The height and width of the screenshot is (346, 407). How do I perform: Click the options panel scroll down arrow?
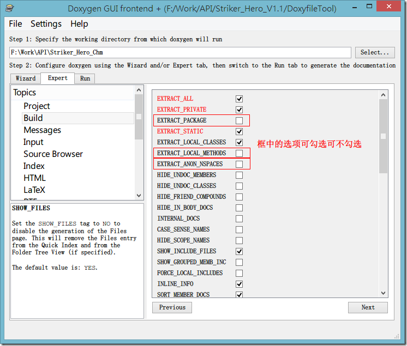(383, 293)
